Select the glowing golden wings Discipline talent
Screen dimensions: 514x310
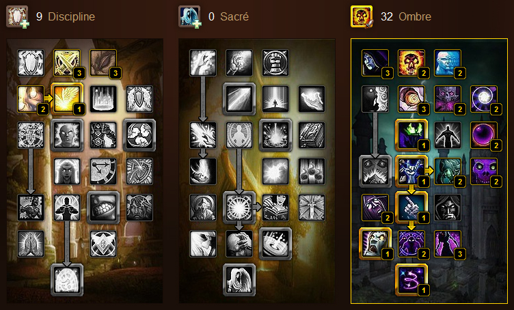[67, 99]
